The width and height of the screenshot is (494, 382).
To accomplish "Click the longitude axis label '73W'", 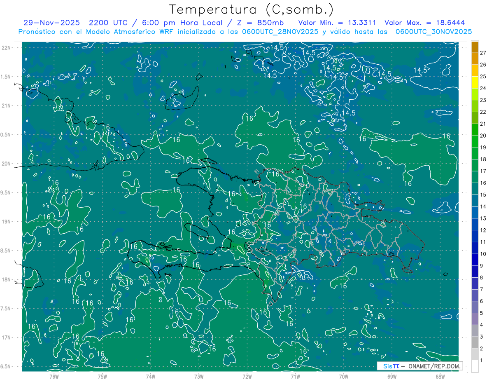I will click(x=199, y=377).
